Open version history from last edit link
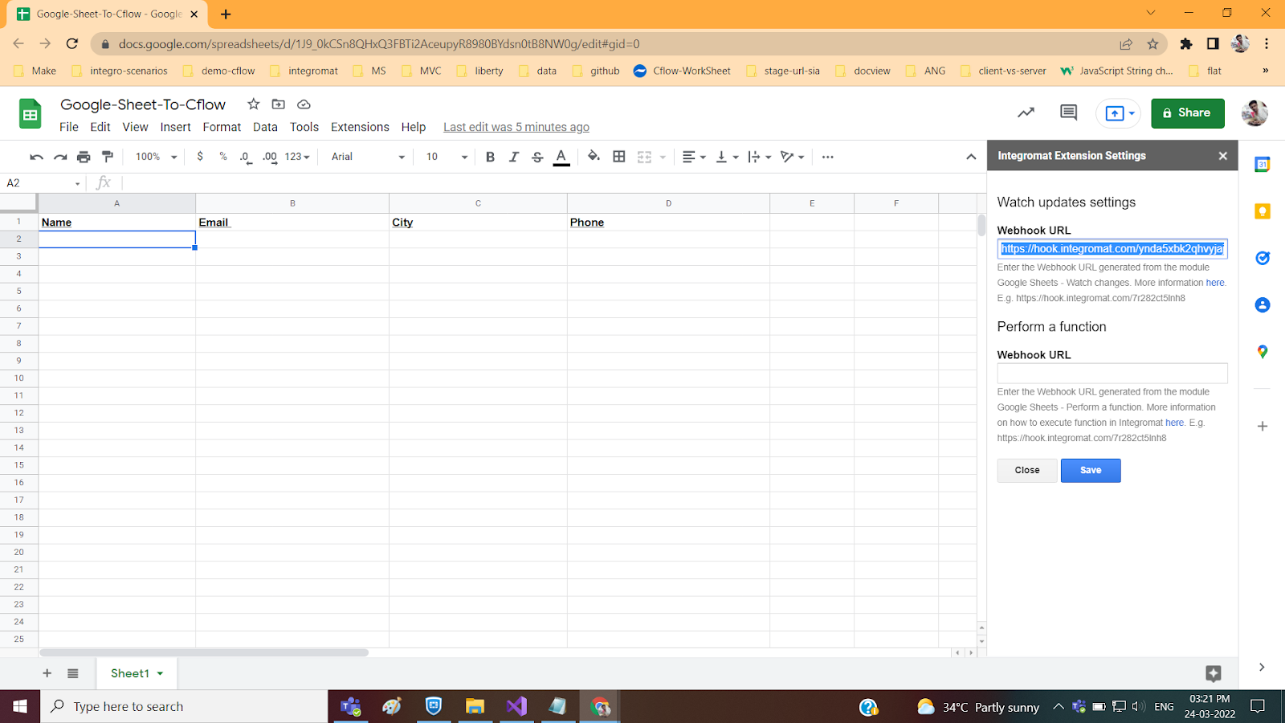Viewport: 1285px width, 723px height. click(x=516, y=127)
